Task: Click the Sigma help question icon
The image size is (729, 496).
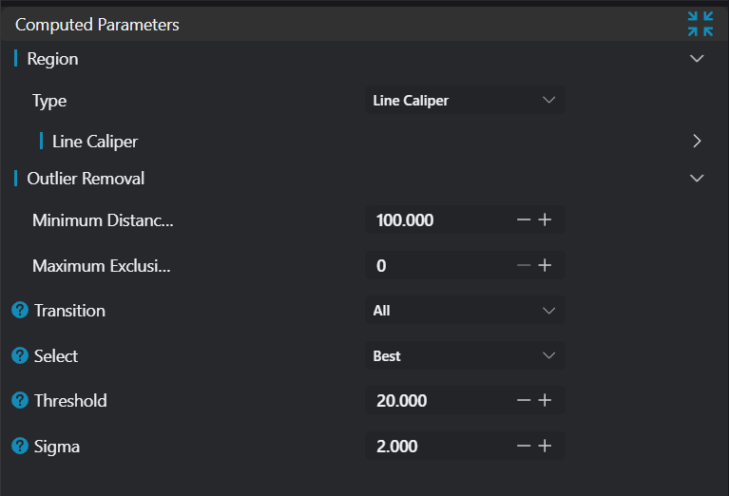Action: 20,446
